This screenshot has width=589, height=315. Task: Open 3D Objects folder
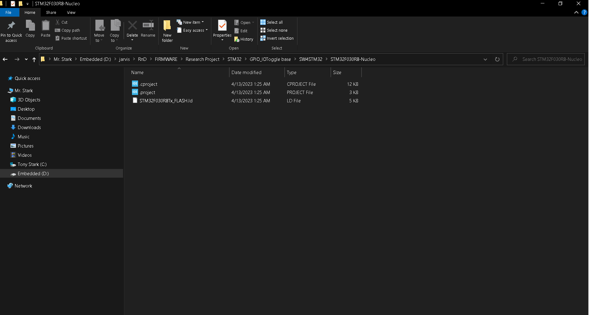click(29, 100)
